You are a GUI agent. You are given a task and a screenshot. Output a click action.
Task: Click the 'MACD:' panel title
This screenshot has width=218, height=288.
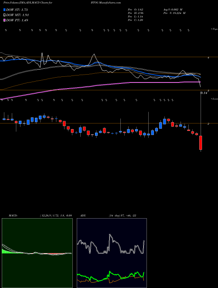[x=13, y=216]
